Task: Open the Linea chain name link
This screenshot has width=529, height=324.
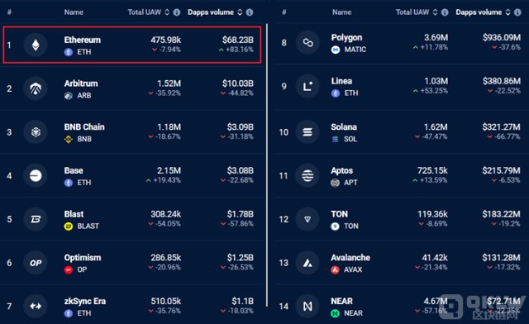Action: [x=341, y=81]
